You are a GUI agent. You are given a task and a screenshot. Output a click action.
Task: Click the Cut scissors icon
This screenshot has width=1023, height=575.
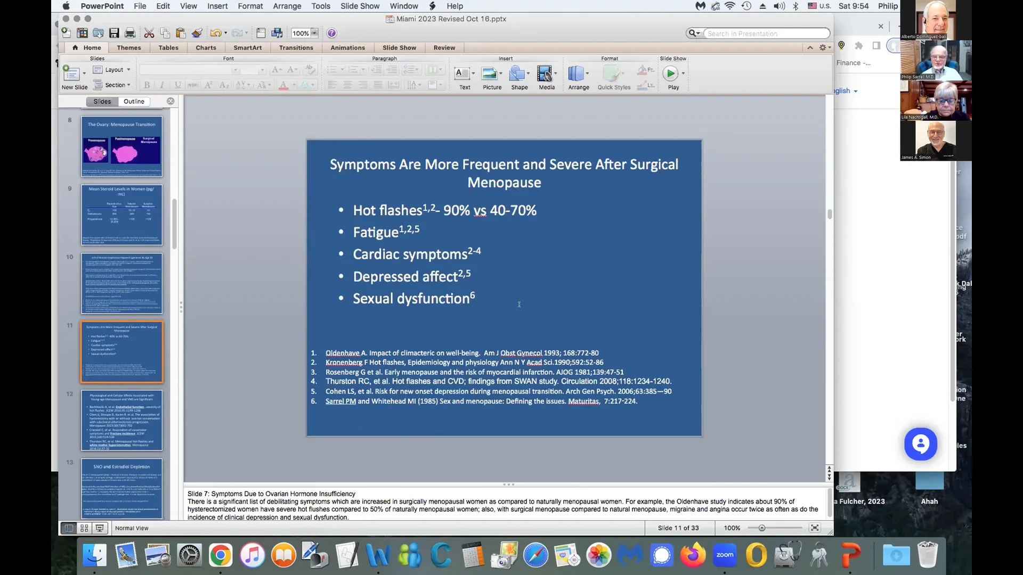pyautogui.click(x=149, y=33)
